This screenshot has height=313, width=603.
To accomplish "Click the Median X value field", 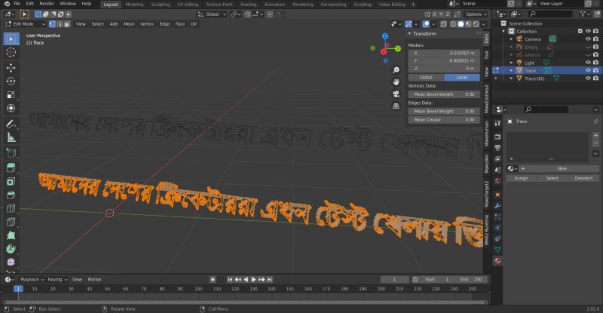I will point(444,53).
